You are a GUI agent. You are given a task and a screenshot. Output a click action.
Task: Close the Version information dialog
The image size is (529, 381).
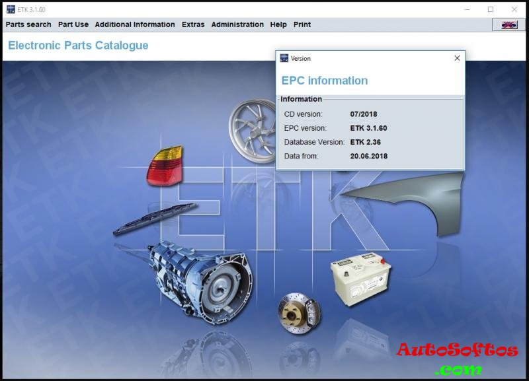point(457,58)
